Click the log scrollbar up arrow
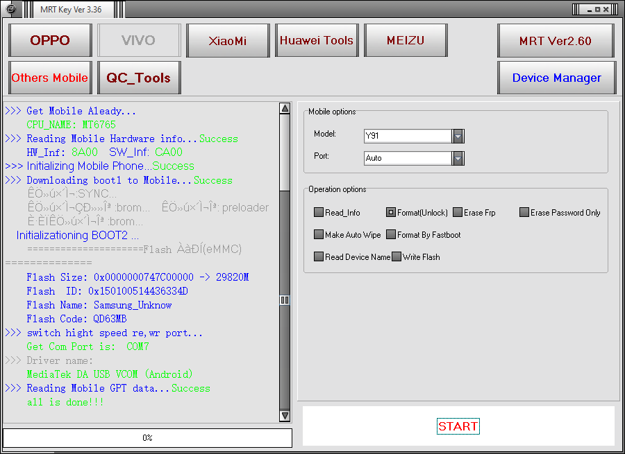The width and height of the screenshot is (625, 454). (x=285, y=108)
